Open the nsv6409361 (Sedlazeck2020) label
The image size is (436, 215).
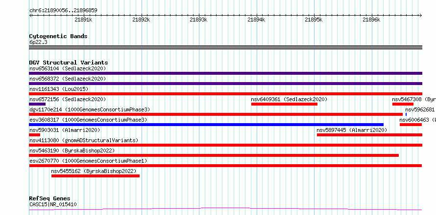(x=289, y=99)
